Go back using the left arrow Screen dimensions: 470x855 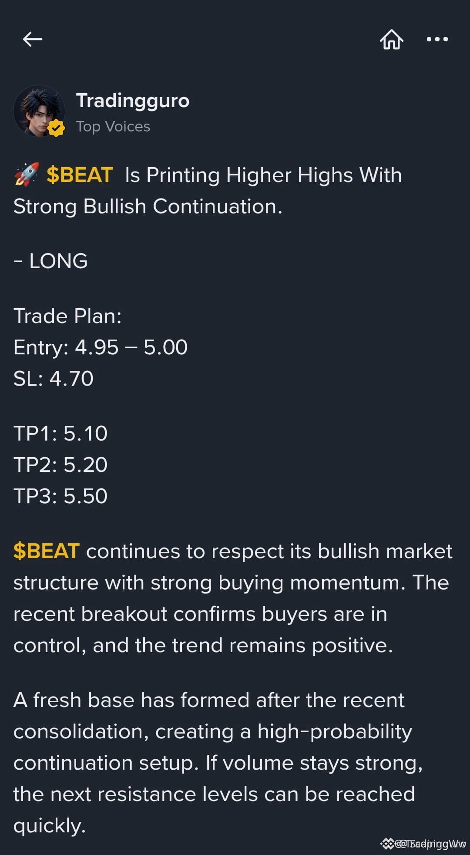[x=33, y=39]
